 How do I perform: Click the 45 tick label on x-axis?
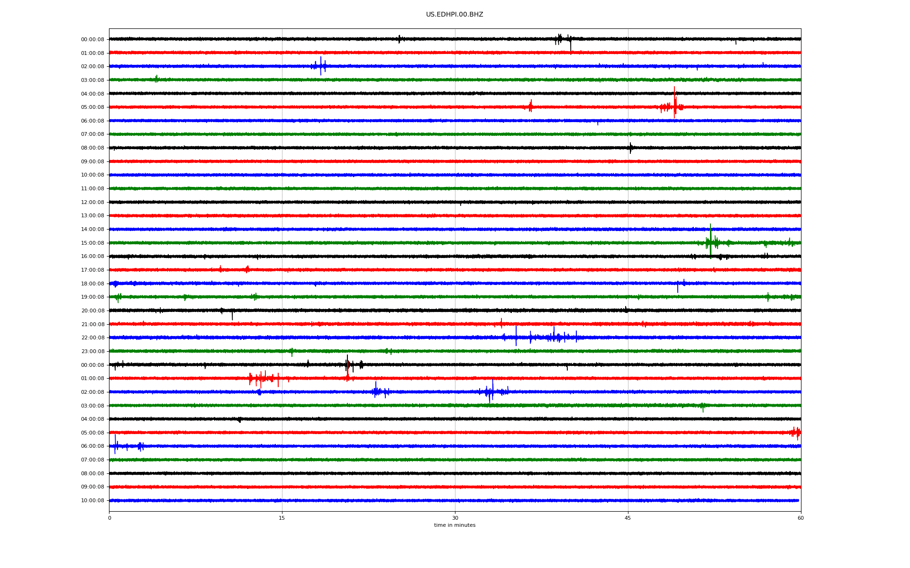(x=628, y=518)
